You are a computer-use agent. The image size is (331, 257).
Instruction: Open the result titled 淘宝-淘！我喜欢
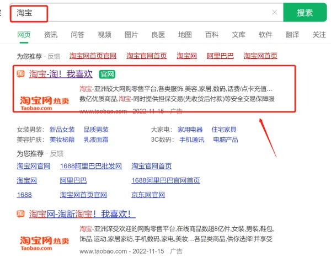click(61, 74)
